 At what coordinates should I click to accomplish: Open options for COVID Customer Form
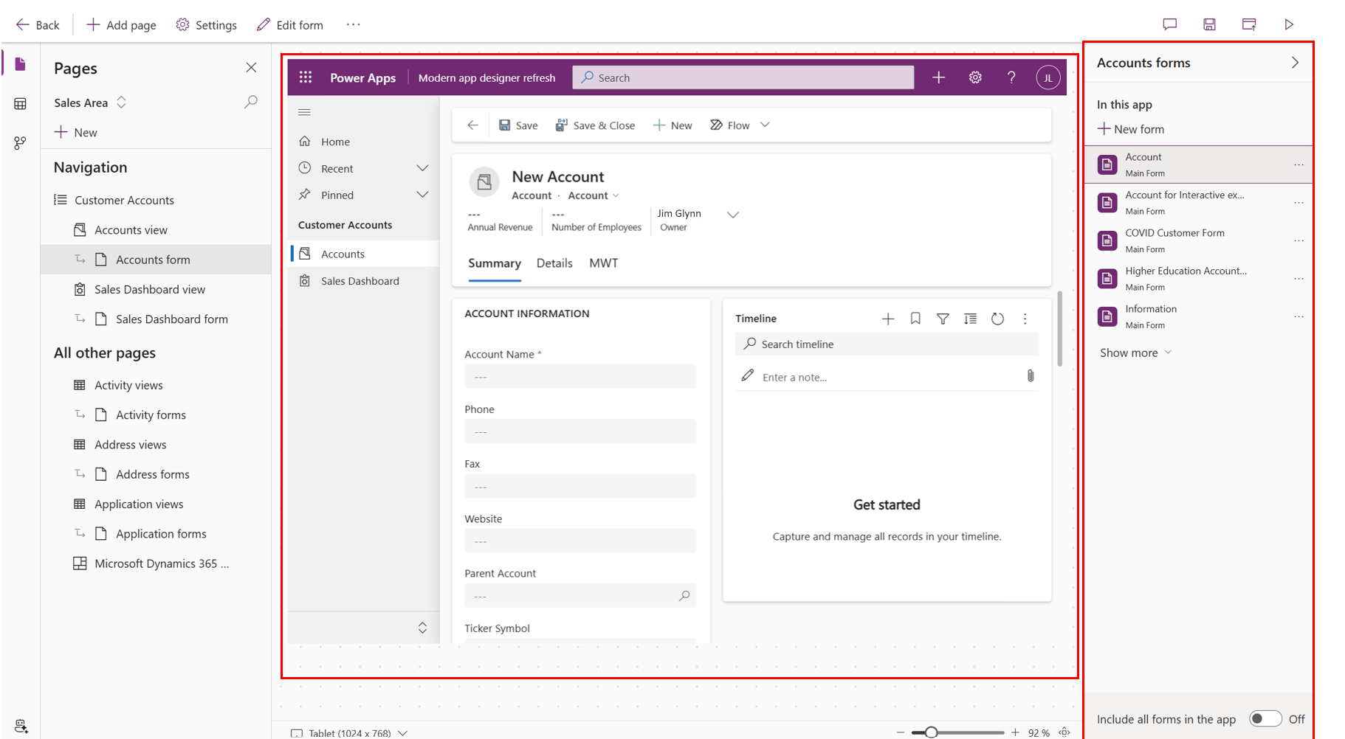coord(1298,240)
